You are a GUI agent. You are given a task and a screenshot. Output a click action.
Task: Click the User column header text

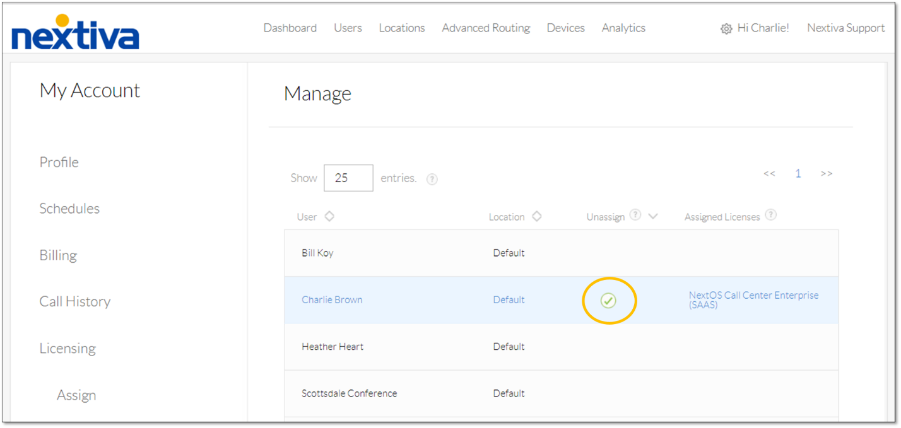(307, 217)
